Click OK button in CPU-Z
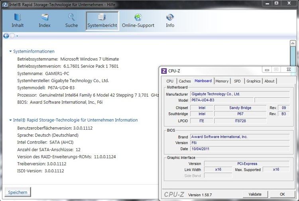 click(x=282, y=194)
